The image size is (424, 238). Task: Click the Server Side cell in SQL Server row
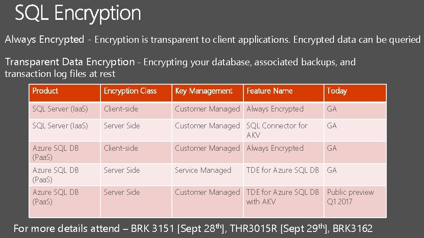click(x=136, y=130)
